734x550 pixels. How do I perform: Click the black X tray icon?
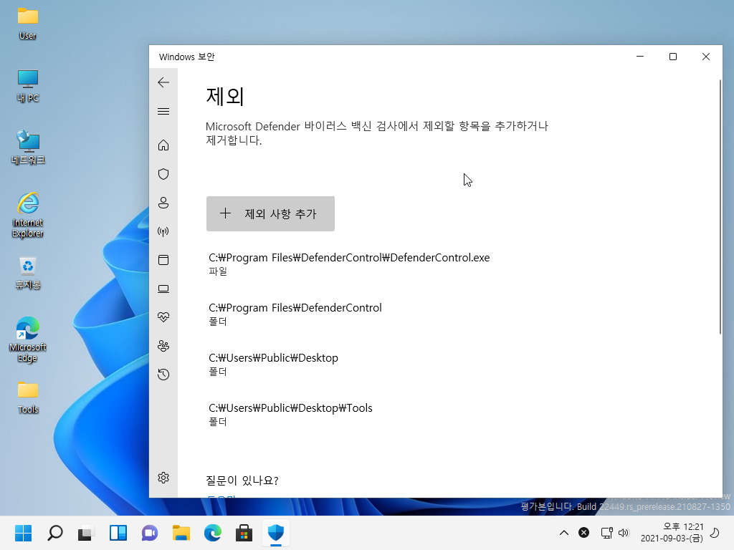click(x=583, y=533)
